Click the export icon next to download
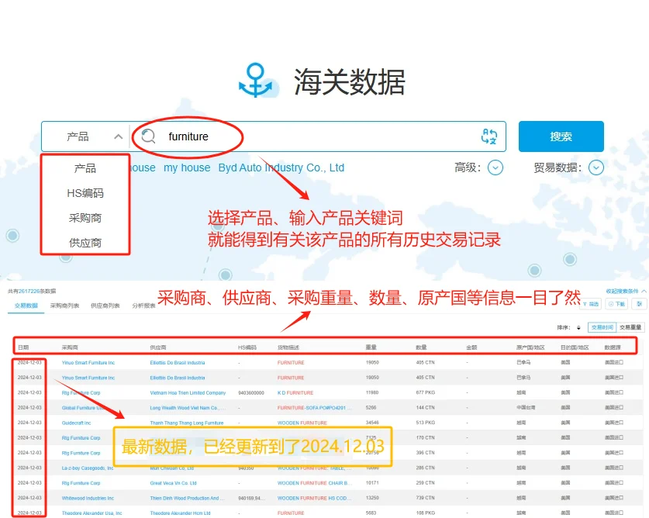 pos(639,304)
